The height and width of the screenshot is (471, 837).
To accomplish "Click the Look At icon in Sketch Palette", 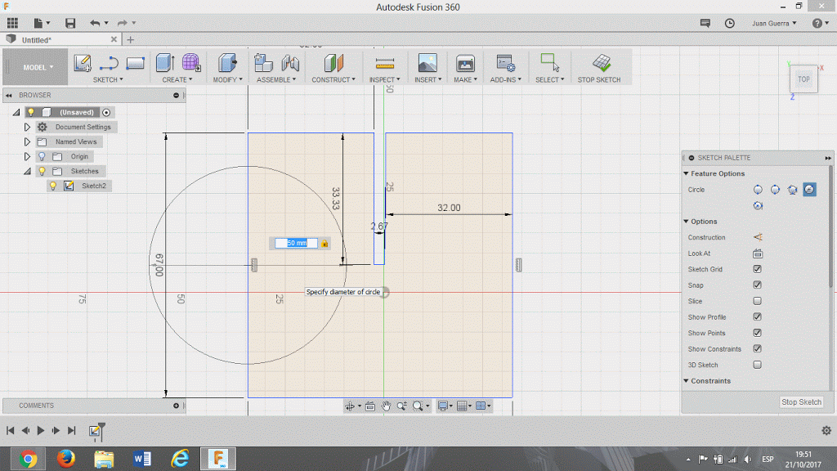I will [x=757, y=253].
